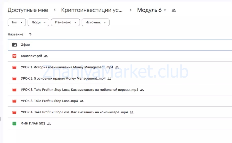The height and width of the screenshot is (143, 232).
Task: Click shared icon beside УРОК 1 file
Action: point(117,67)
